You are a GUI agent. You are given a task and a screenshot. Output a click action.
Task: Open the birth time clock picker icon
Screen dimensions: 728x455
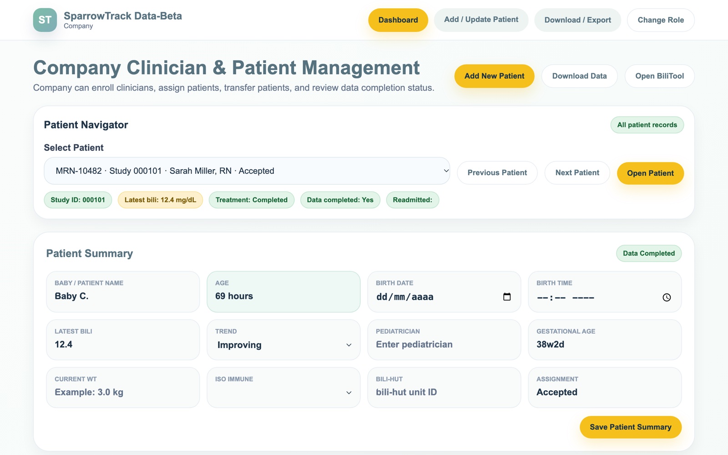(667, 298)
